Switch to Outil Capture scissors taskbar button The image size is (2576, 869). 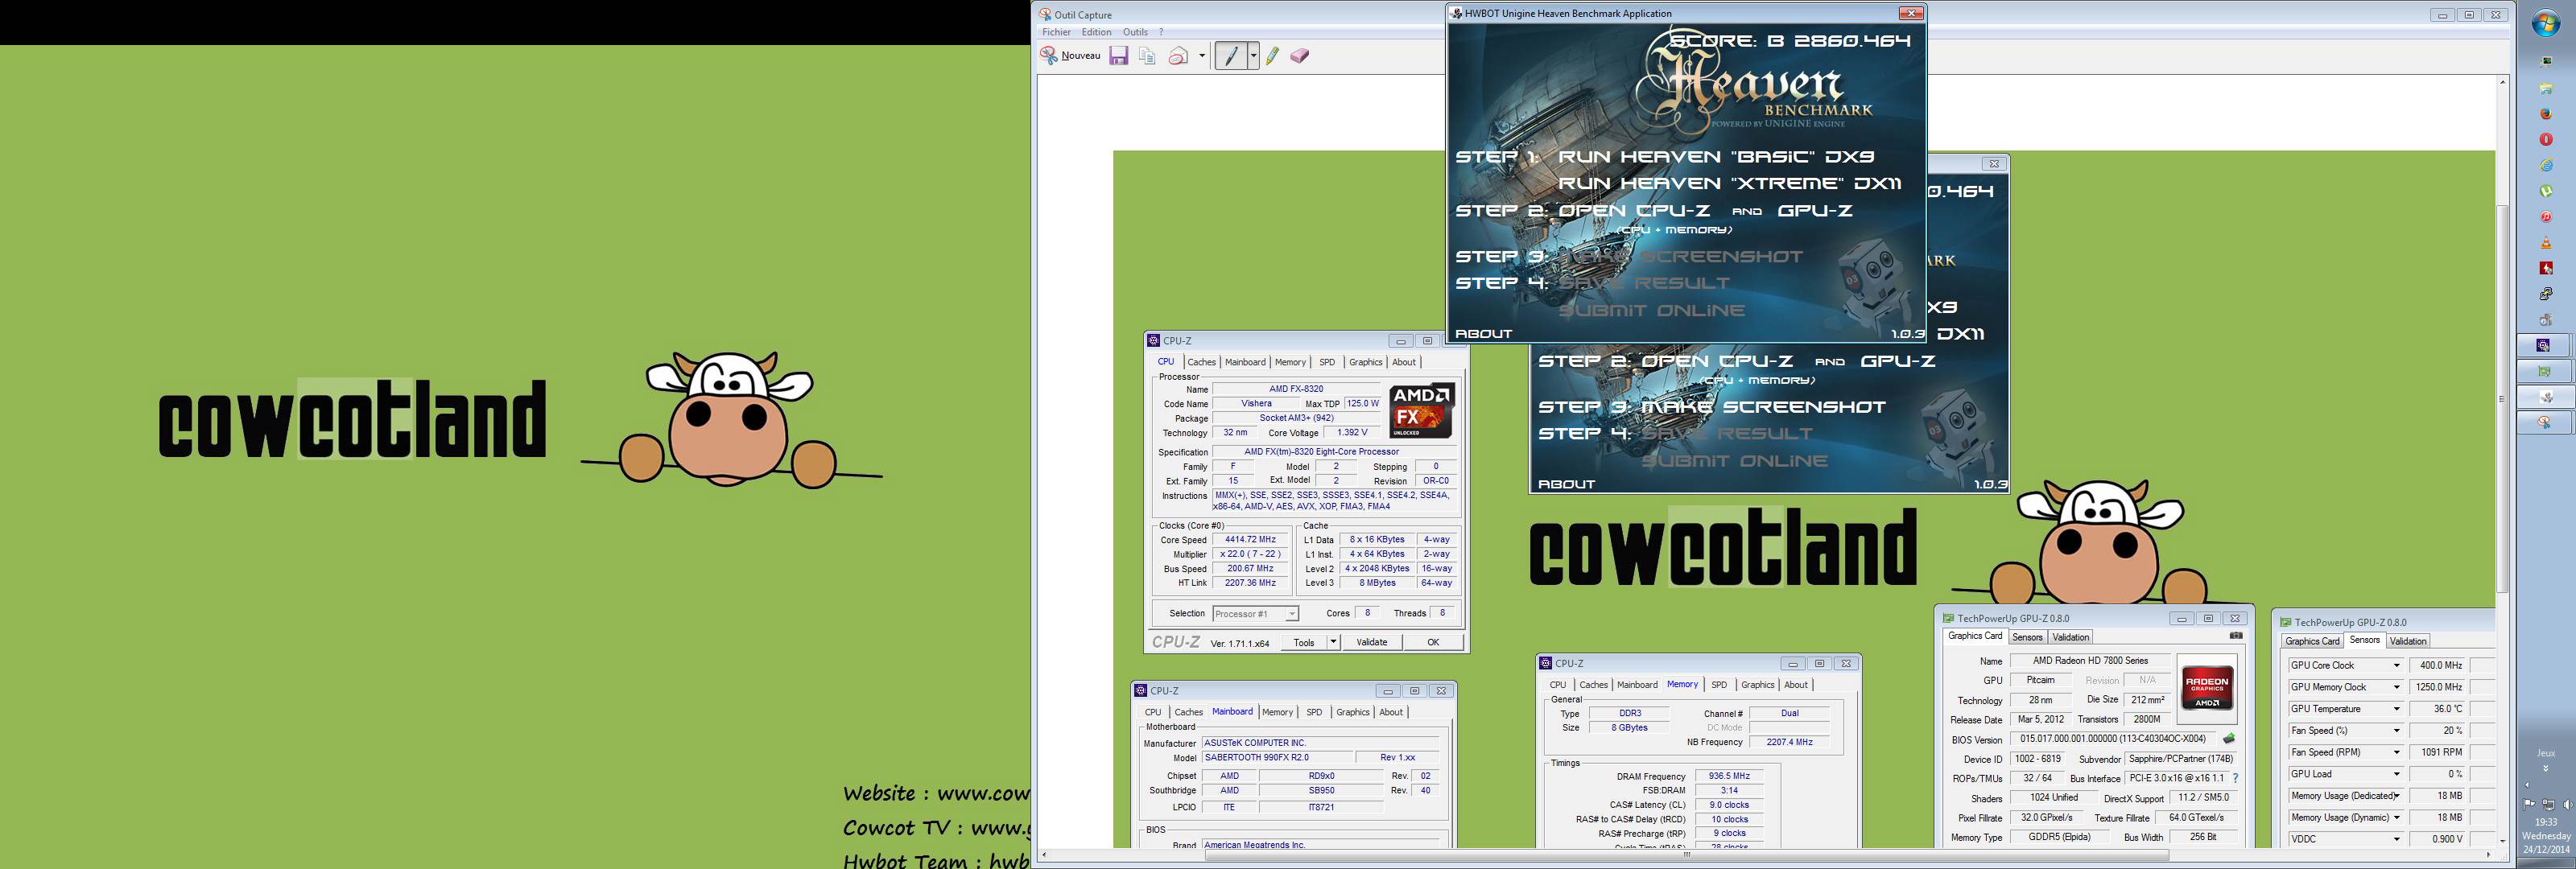pyautogui.click(x=2543, y=424)
